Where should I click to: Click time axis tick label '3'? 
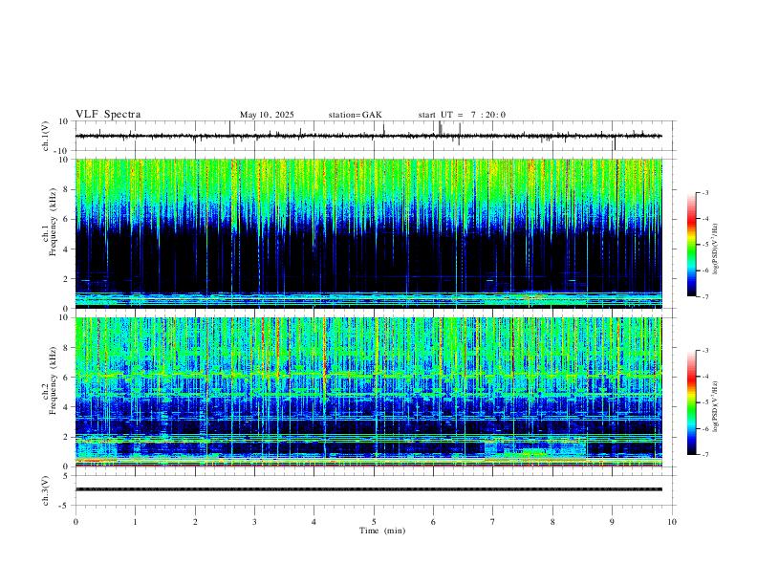point(254,522)
